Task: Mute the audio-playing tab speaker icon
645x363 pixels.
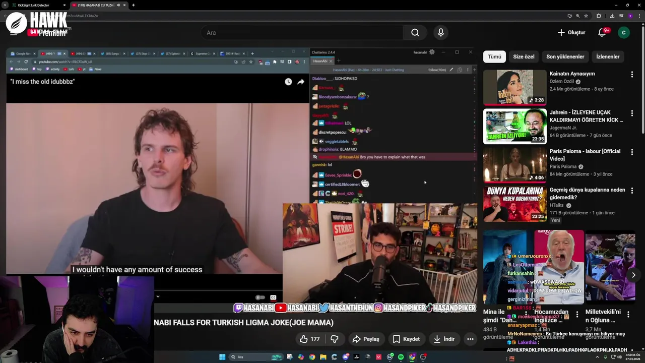Action: click(118, 5)
